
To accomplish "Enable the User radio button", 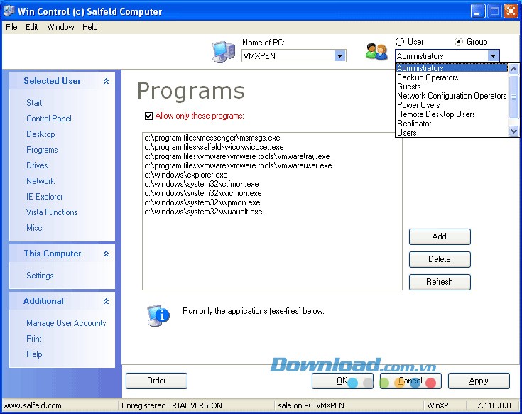I will [x=400, y=42].
